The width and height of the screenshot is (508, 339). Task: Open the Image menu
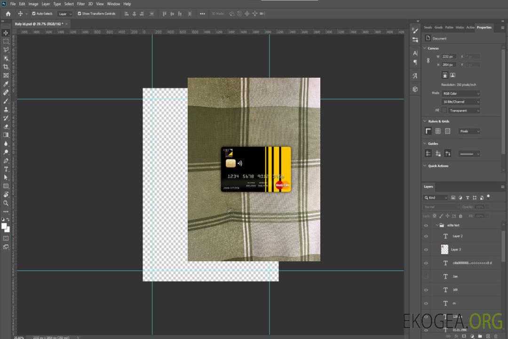click(33, 4)
